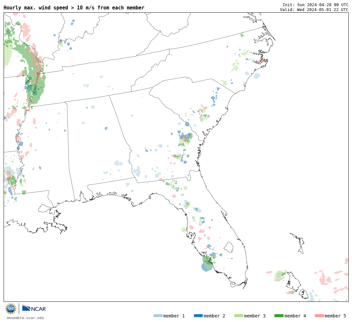Click the Init time 'Sun 2024-04-28 00 UTC'
This screenshot has height=322, width=352.
tap(323, 5)
